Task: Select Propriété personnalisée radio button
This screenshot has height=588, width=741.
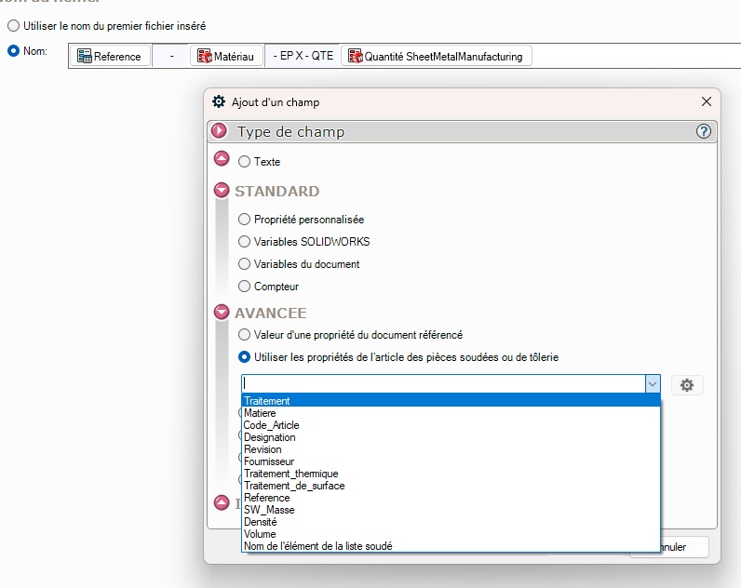Action: 245,220
